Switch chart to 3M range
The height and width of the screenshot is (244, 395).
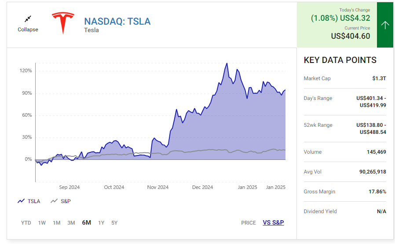(x=71, y=223)
